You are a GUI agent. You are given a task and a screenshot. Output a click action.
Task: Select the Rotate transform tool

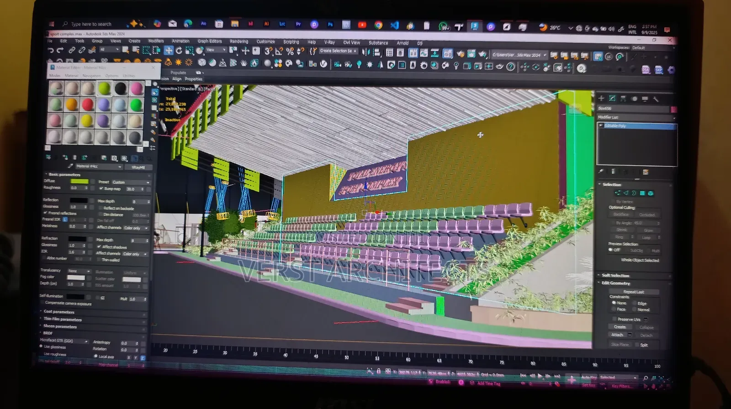[x=179, y=51]
